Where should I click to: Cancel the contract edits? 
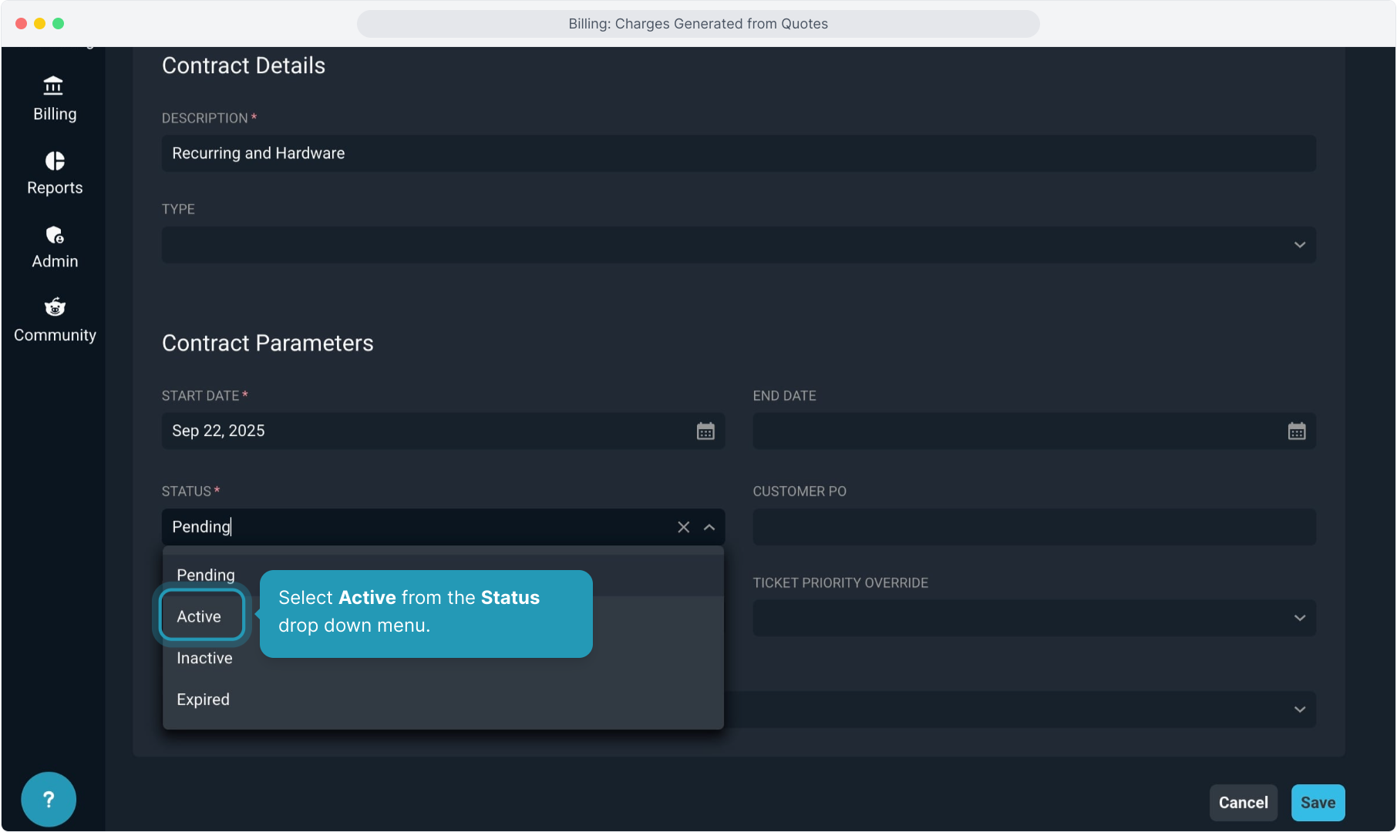pos(1243,803)
